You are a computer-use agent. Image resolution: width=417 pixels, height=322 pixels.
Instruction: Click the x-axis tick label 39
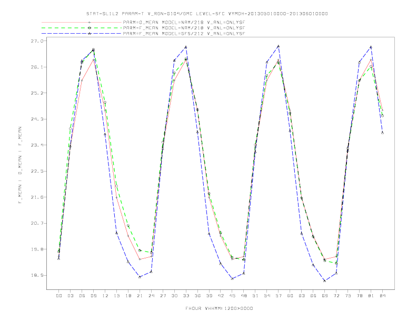(209, 296)
